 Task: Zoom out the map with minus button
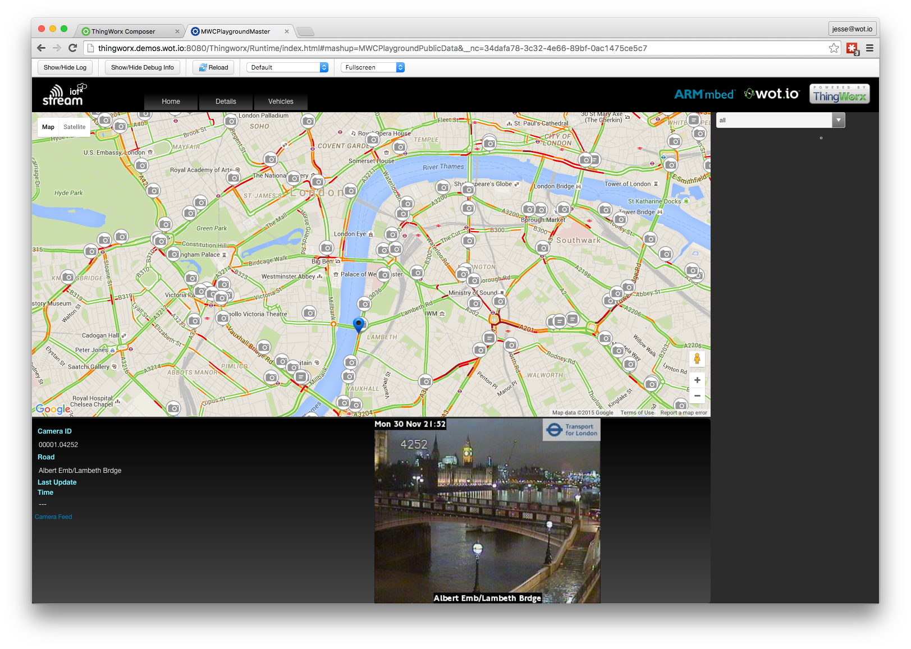click(697, 395)
